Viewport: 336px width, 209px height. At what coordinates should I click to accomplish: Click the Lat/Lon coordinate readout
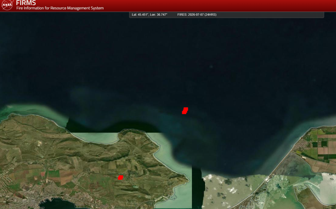150,15
